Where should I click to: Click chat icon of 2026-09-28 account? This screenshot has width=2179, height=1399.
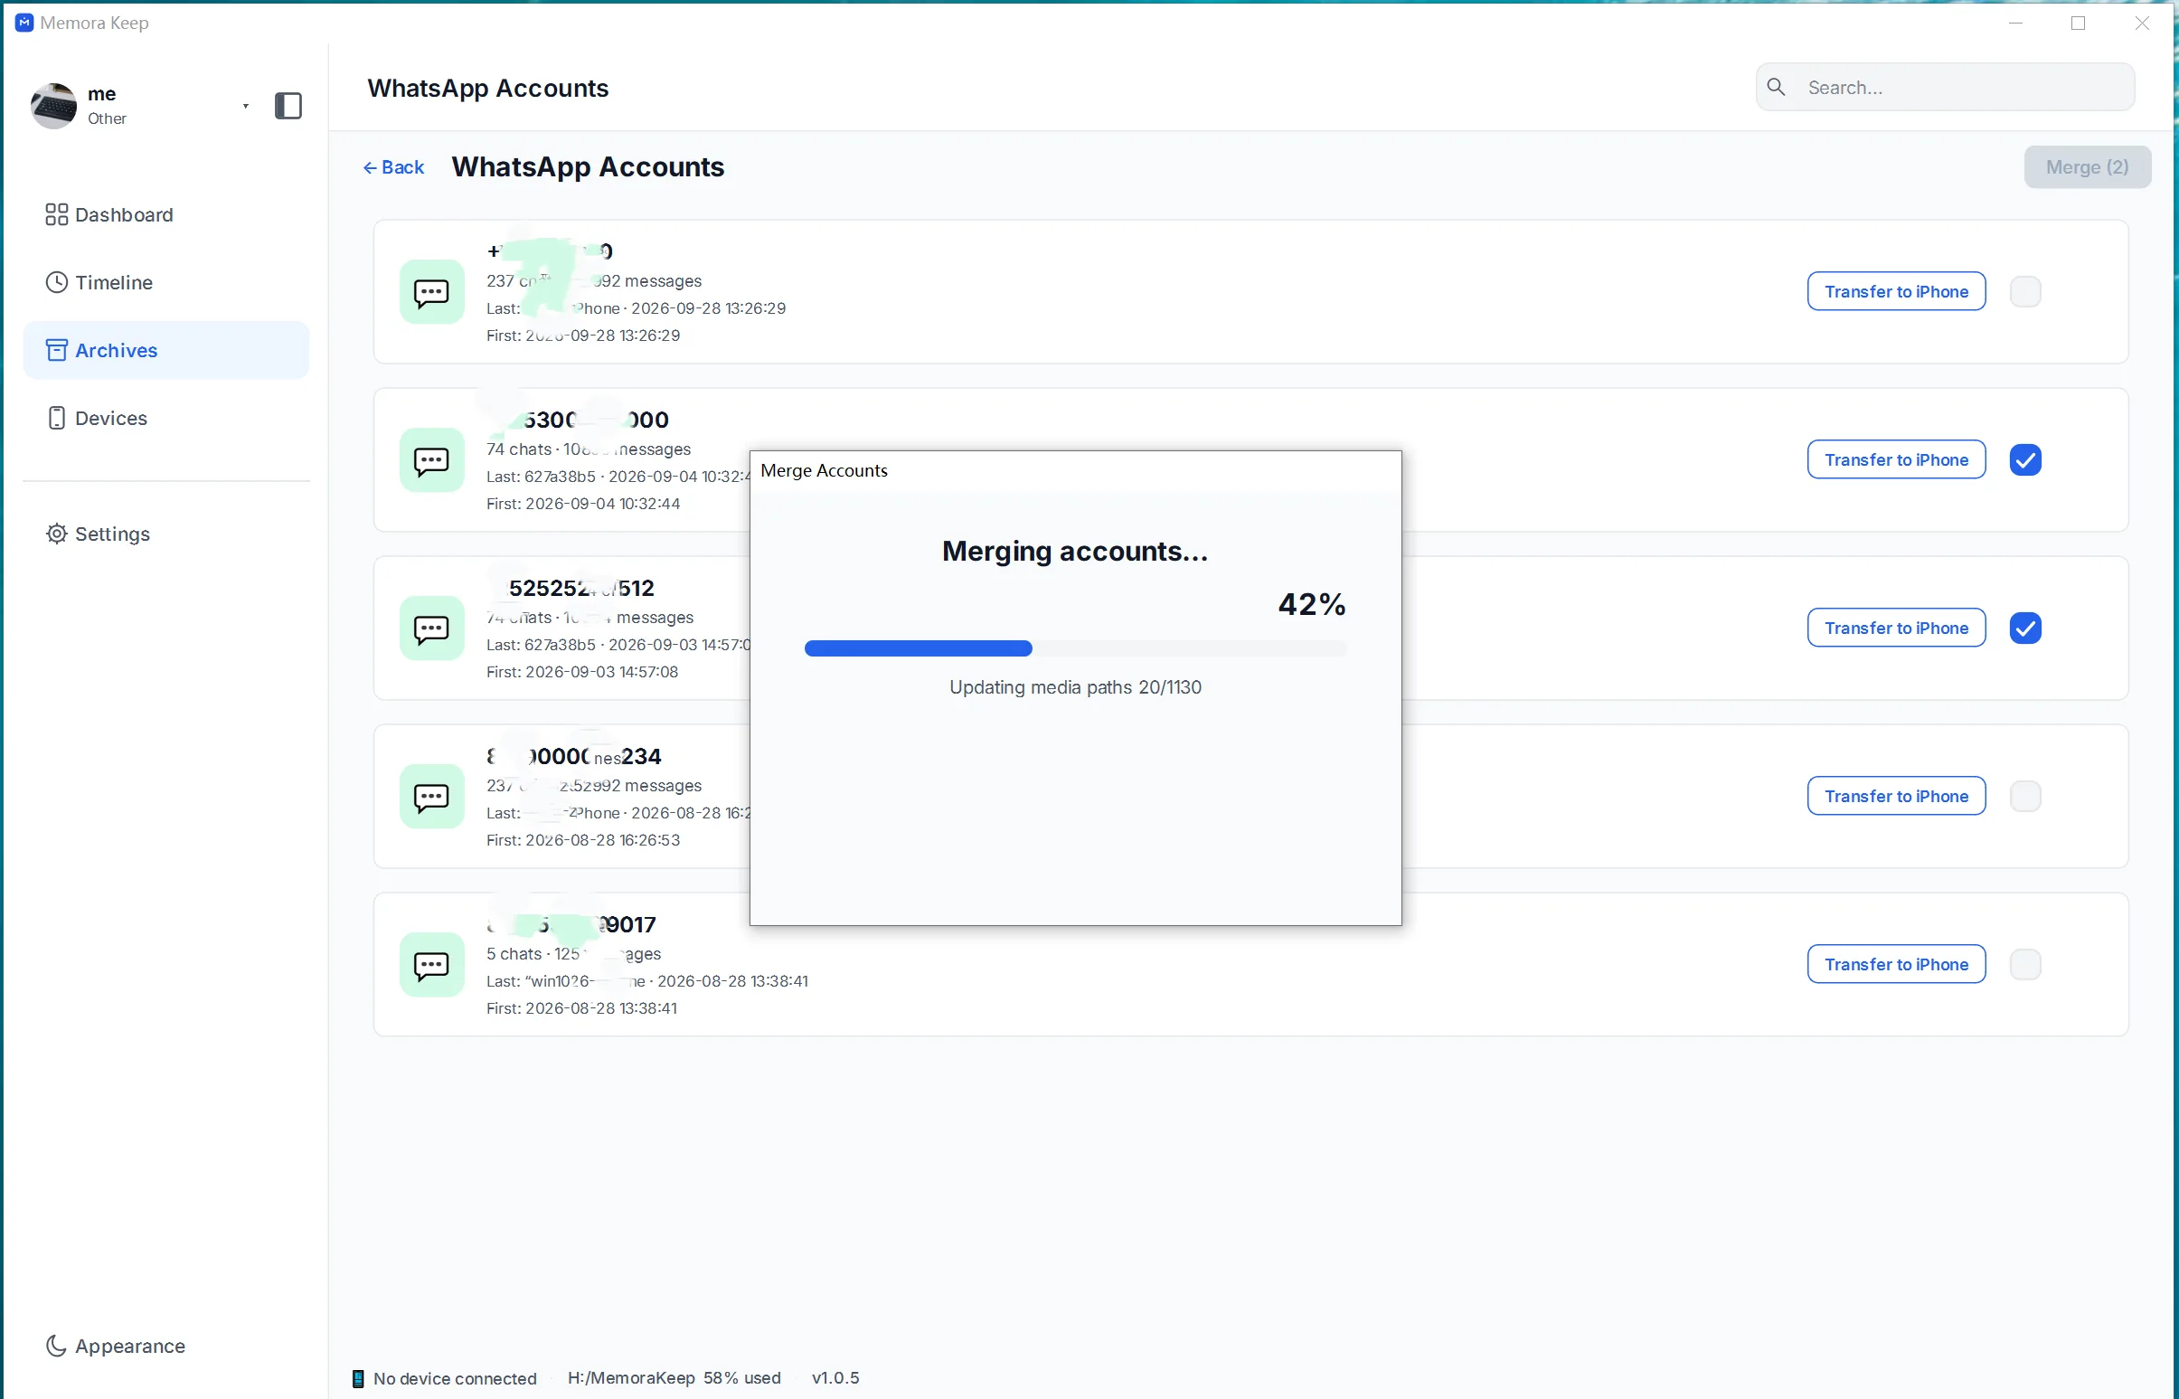[x=431, y=291]
